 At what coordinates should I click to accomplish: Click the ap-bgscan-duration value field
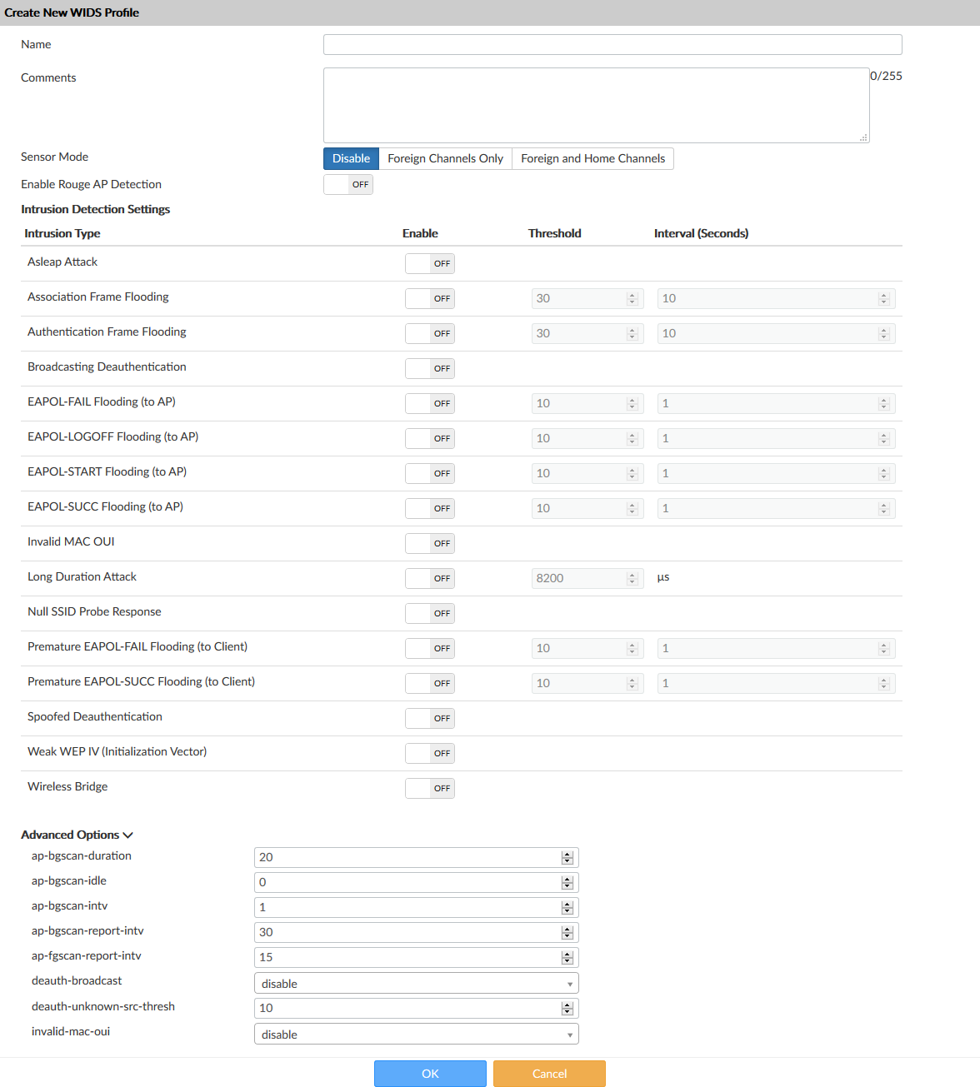click(x=417, y=857)
